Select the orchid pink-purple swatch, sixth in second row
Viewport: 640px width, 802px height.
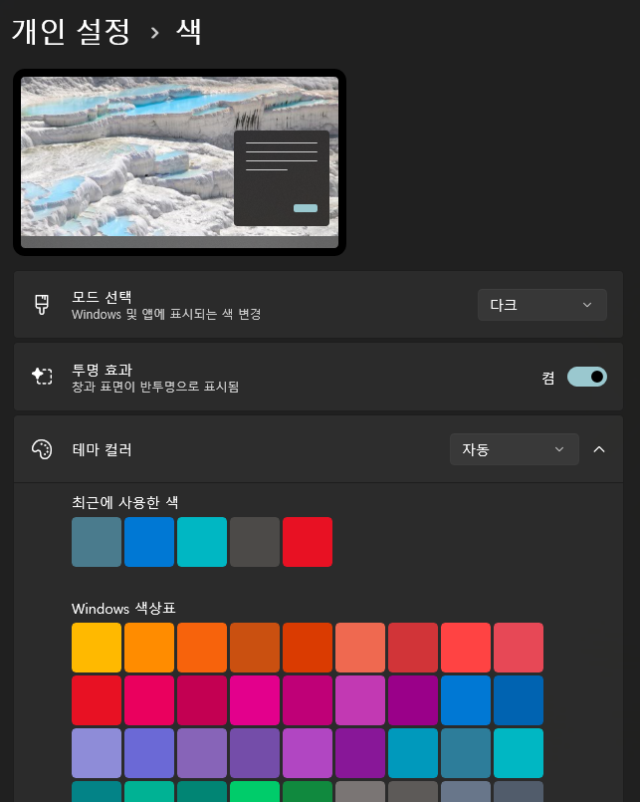(360, 700)
